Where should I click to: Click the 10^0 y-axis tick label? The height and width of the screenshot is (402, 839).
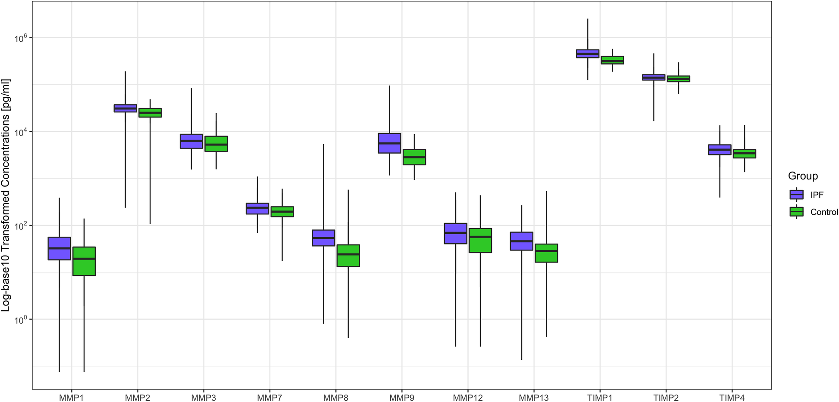tap(20, 319)
